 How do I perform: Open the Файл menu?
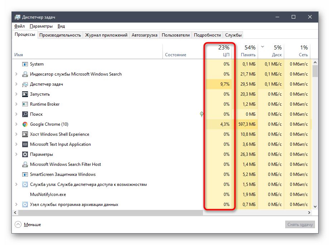[x=19, y=26]
